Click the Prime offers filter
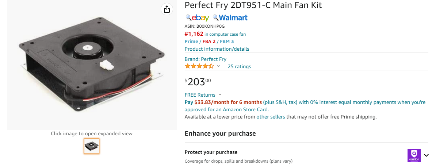432x167 pixels. pos(191,42)
